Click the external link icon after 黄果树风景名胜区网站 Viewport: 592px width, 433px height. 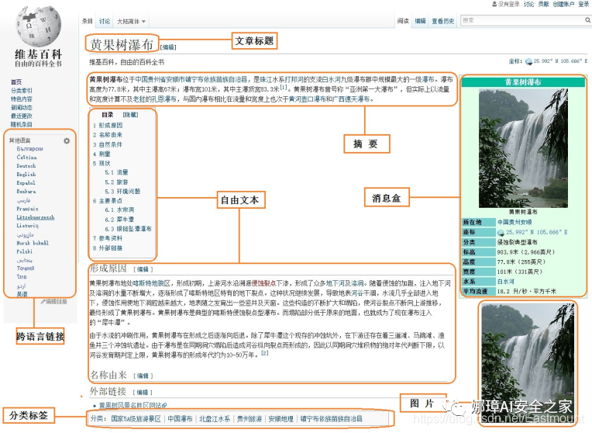click(164, 405)
